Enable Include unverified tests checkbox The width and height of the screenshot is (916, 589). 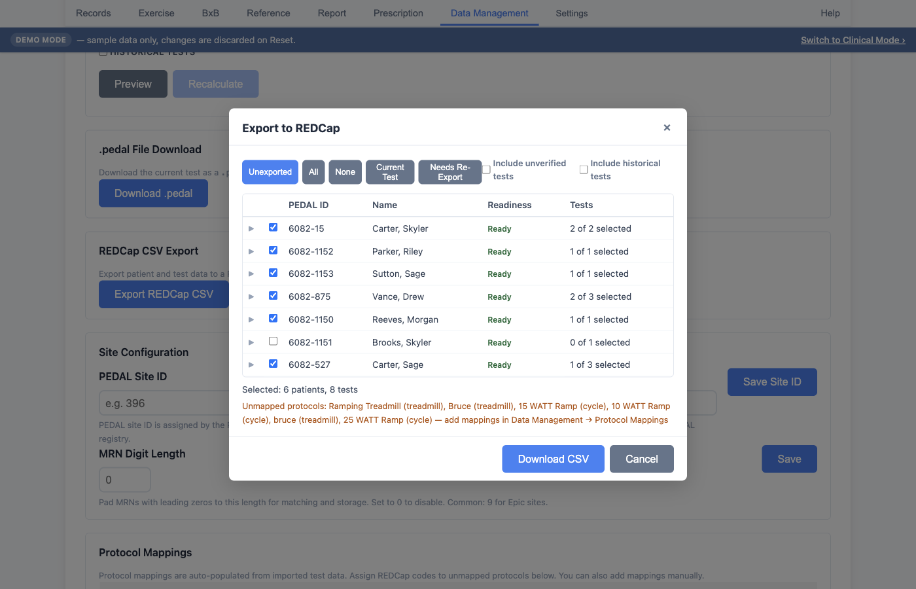coord(486,170)
